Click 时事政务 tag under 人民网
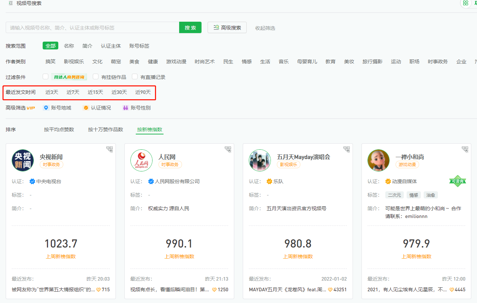477x303 pixels. pos(170,165)
